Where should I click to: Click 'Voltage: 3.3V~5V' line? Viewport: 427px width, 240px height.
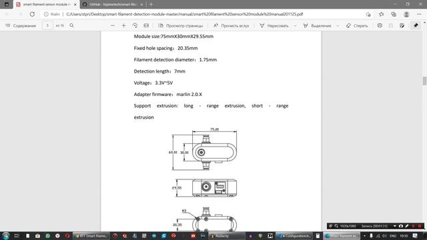153,83
